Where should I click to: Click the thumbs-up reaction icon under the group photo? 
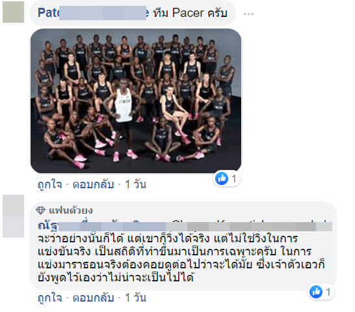(x=222, y=178)
